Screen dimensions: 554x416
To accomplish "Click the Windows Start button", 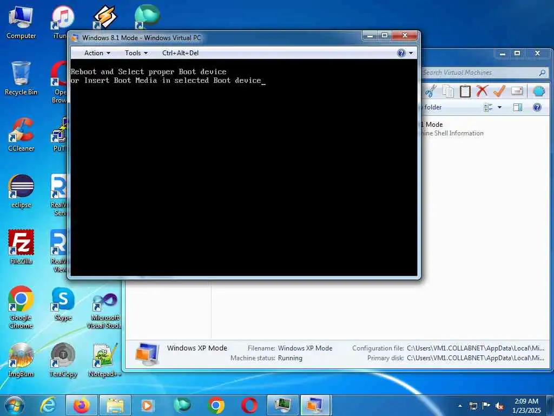I will coord(14,405).
